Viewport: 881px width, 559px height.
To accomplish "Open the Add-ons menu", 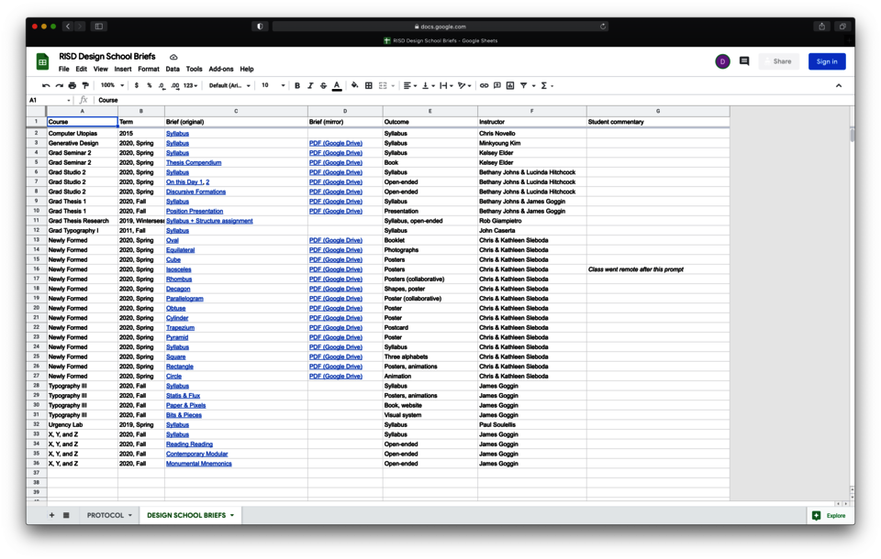I will point(221,69).
